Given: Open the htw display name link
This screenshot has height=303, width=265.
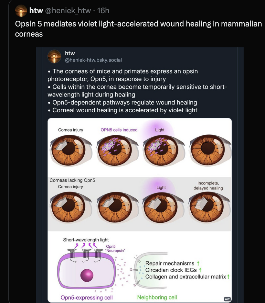Looking at the screenshot, I should [36, 10].
